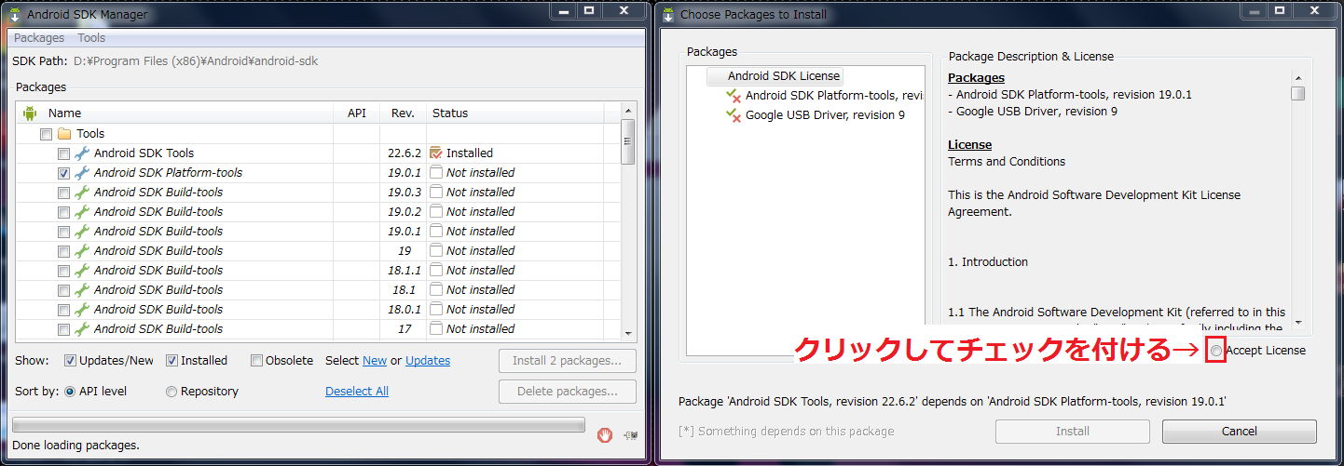Select Google USB Driver, revision 9 item
The width and height of the screenshot is (1344, 466).
click(825, 115)
